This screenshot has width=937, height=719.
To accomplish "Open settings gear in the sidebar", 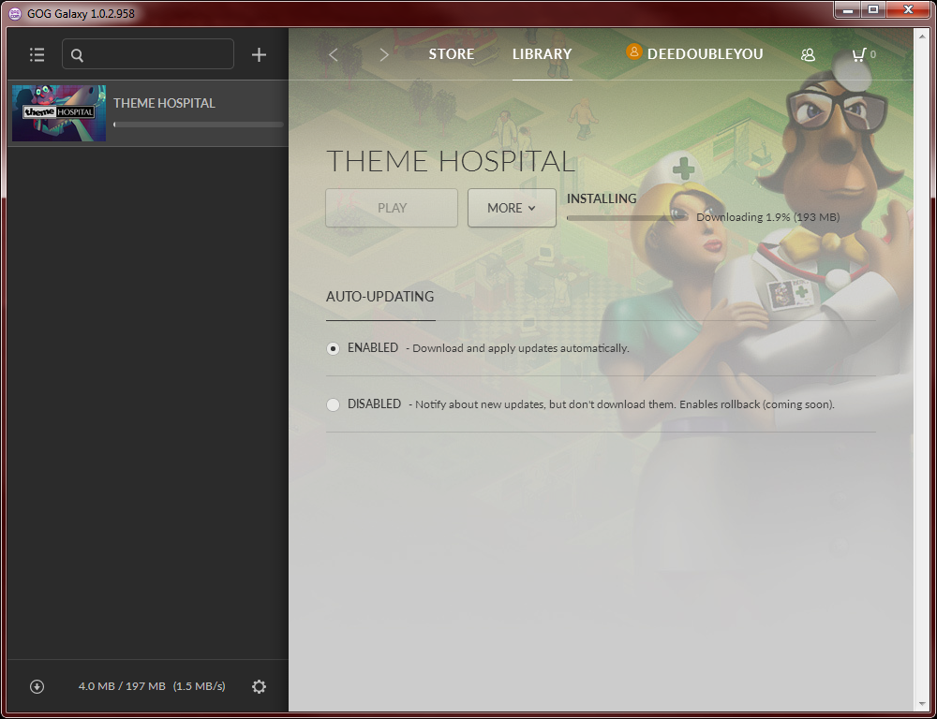I will 259,686.
